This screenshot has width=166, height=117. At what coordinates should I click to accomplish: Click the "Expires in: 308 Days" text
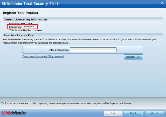pyautogui.click(x=21, y=24)
